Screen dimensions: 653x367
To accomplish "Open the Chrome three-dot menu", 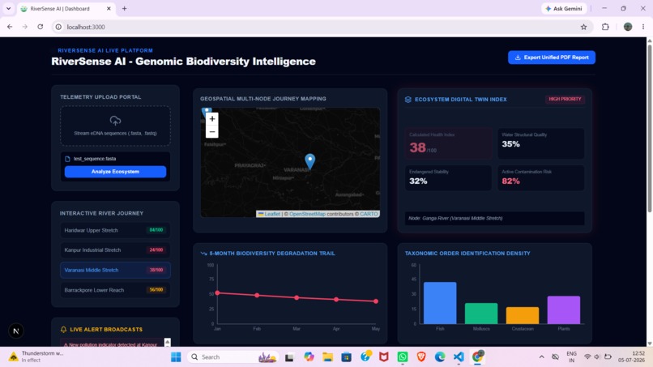I will point(643,27).
